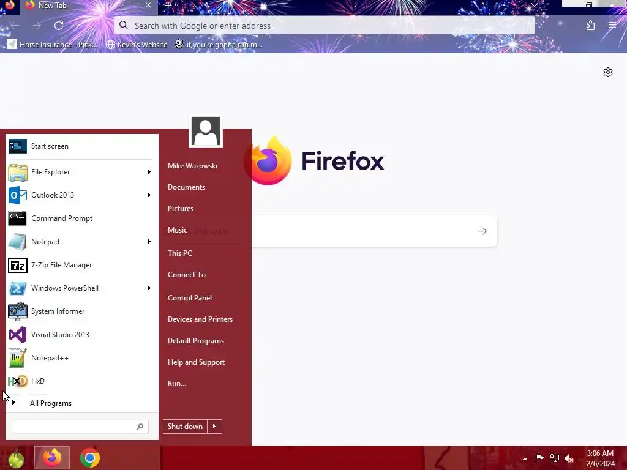Open the new tab personalize gear
The image size is (627, 470).
tap(608, 72)
